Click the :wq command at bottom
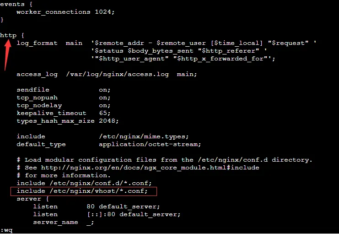This screenshot has height=234, width=339. click(x=6, y=230)
